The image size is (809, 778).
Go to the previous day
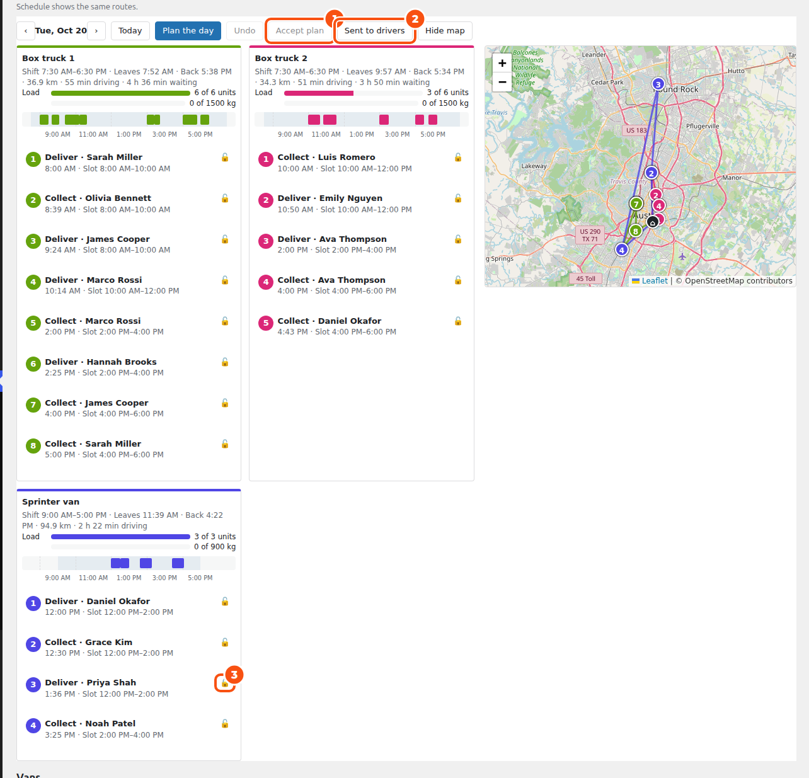[x=26, y=31]
